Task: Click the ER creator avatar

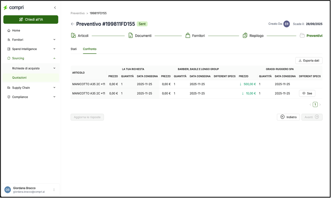Action: pos(286,24)
